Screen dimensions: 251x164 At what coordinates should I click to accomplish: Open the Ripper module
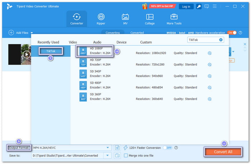pyautogui.click(x=101, y=19)
